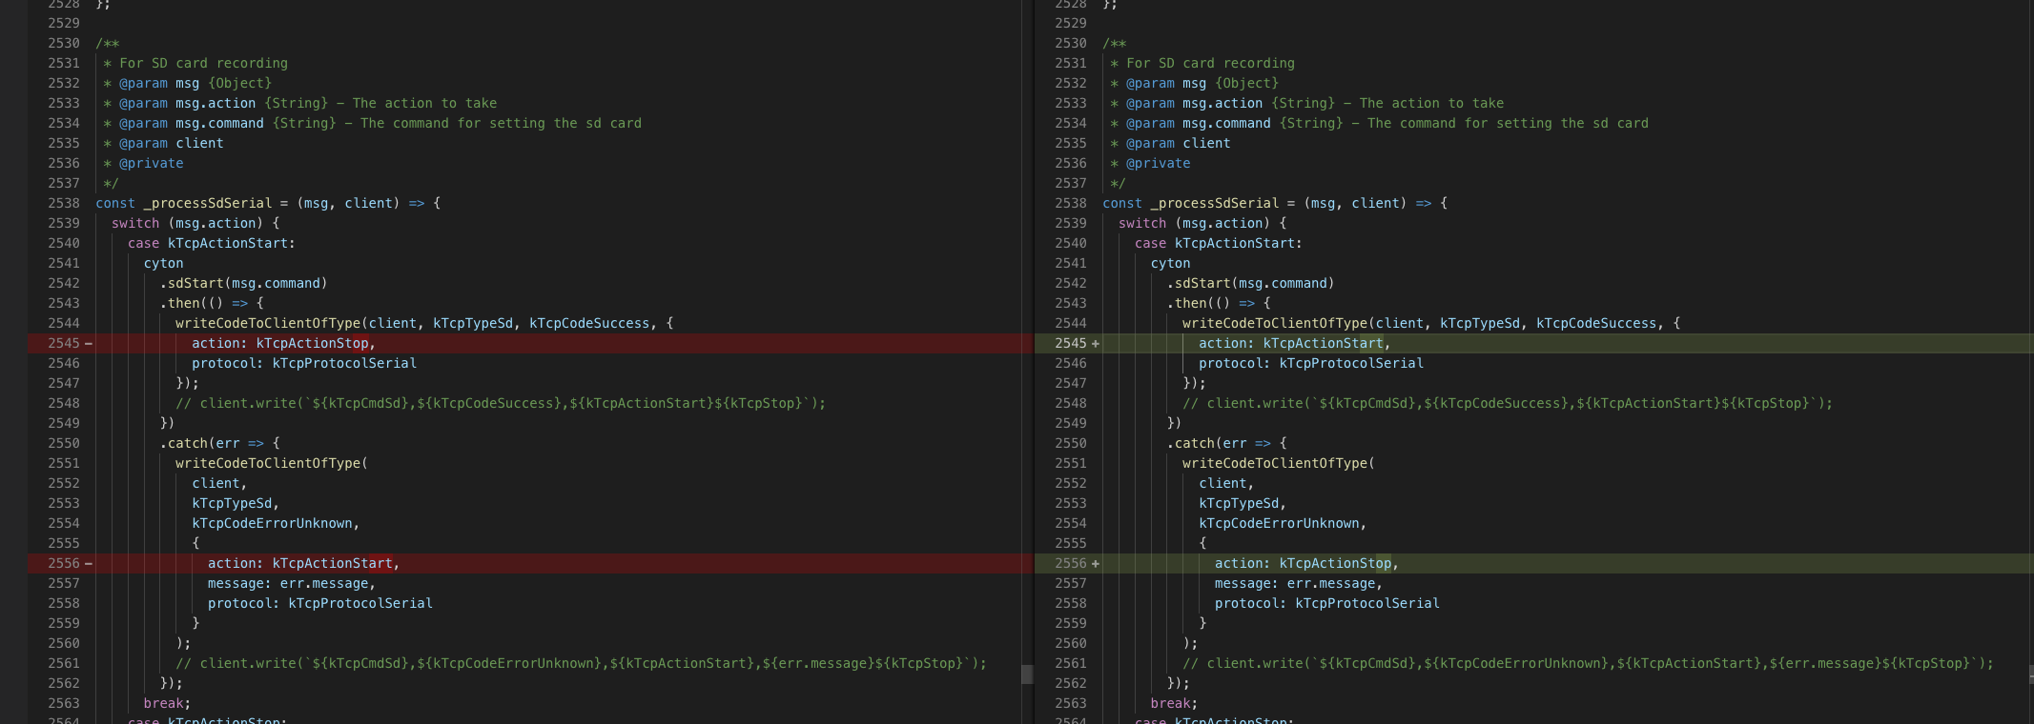
Task: Click kTcpActionStop in the removed line 2545
Action: pos(312,343)
